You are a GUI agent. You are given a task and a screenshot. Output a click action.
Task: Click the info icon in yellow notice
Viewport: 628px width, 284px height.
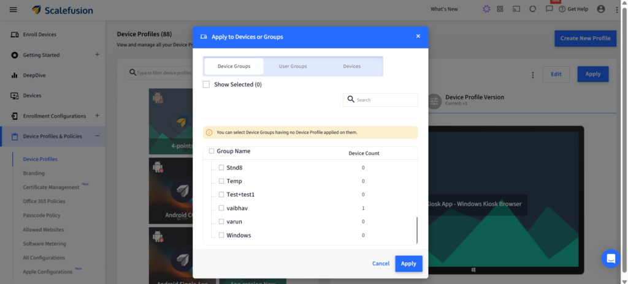coord(209,132)
